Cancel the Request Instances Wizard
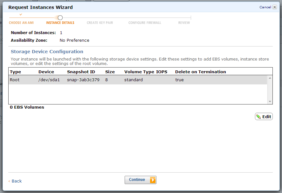 [265, 7]
